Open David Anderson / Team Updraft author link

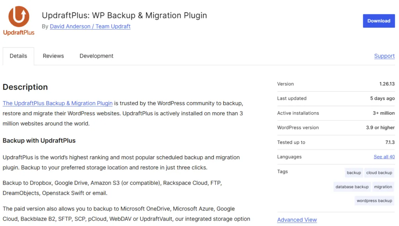(x=90, y=26)
